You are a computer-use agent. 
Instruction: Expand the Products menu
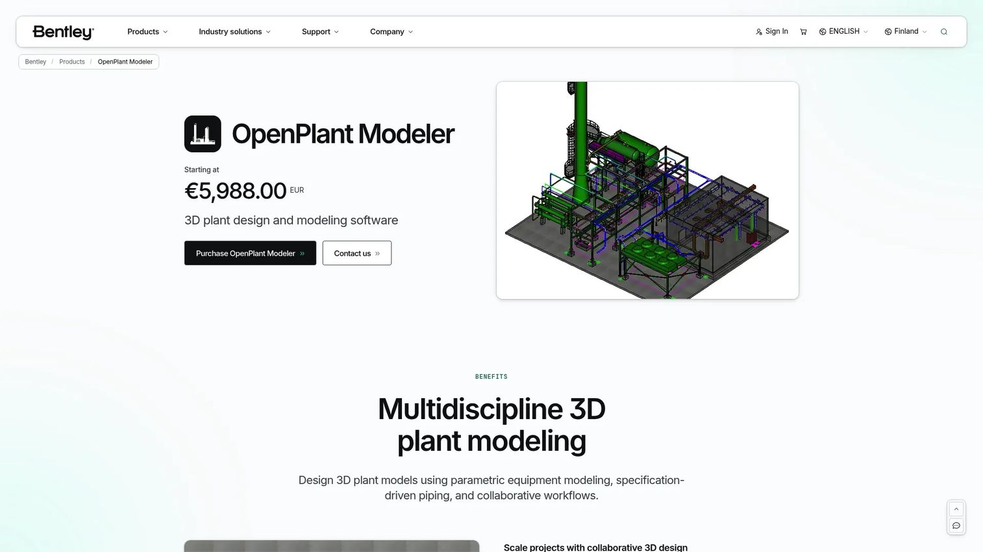(147, 32)
